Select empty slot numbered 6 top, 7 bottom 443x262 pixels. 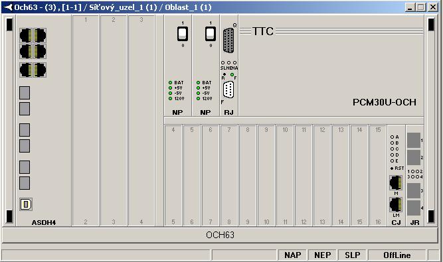click(210, 176)
